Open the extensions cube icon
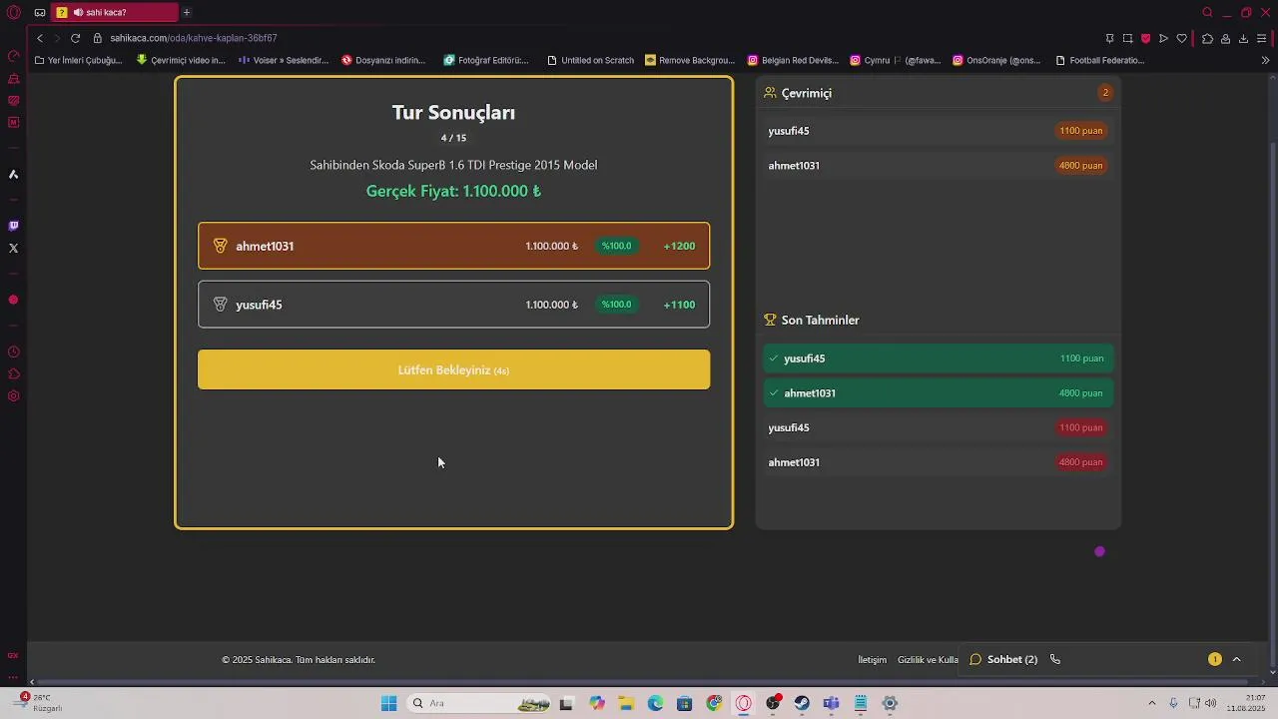 click(1207, 38)
